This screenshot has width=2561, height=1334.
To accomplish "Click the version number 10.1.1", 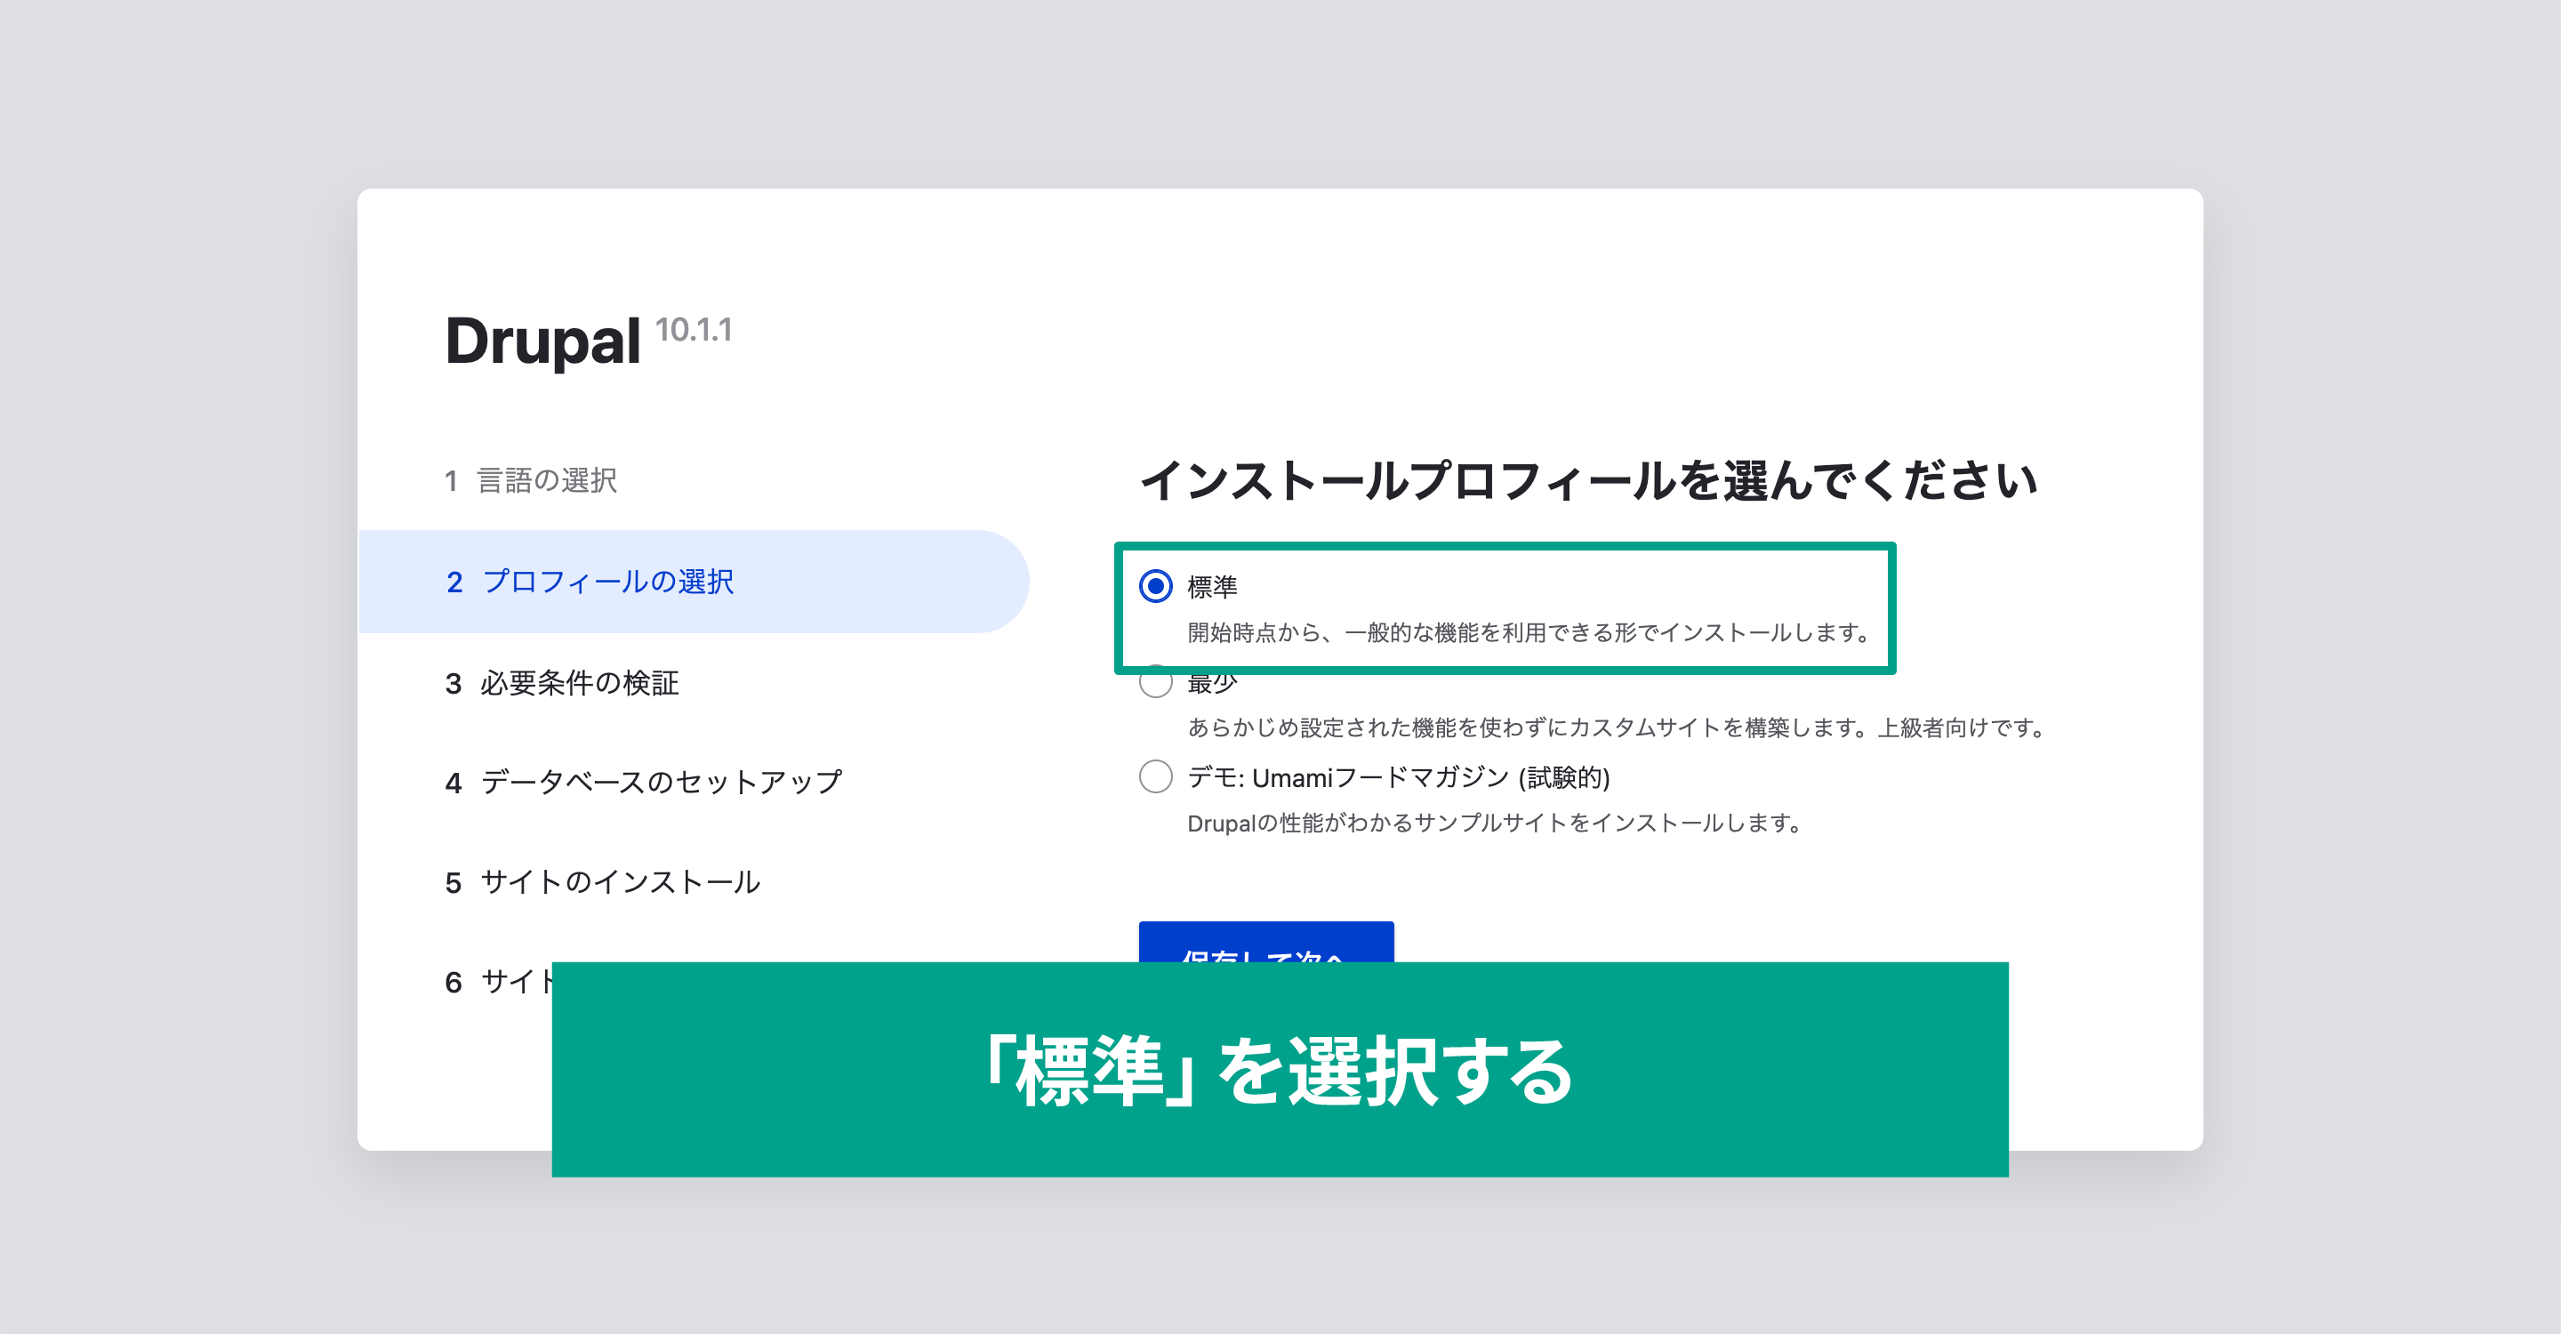I will pyautogui.click(x=693, y=329).
